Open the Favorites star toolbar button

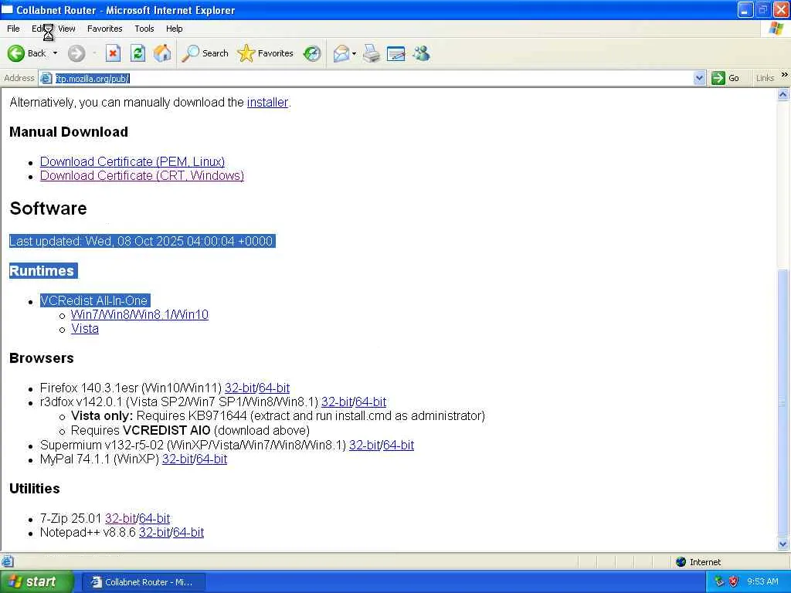coord(266,53)
